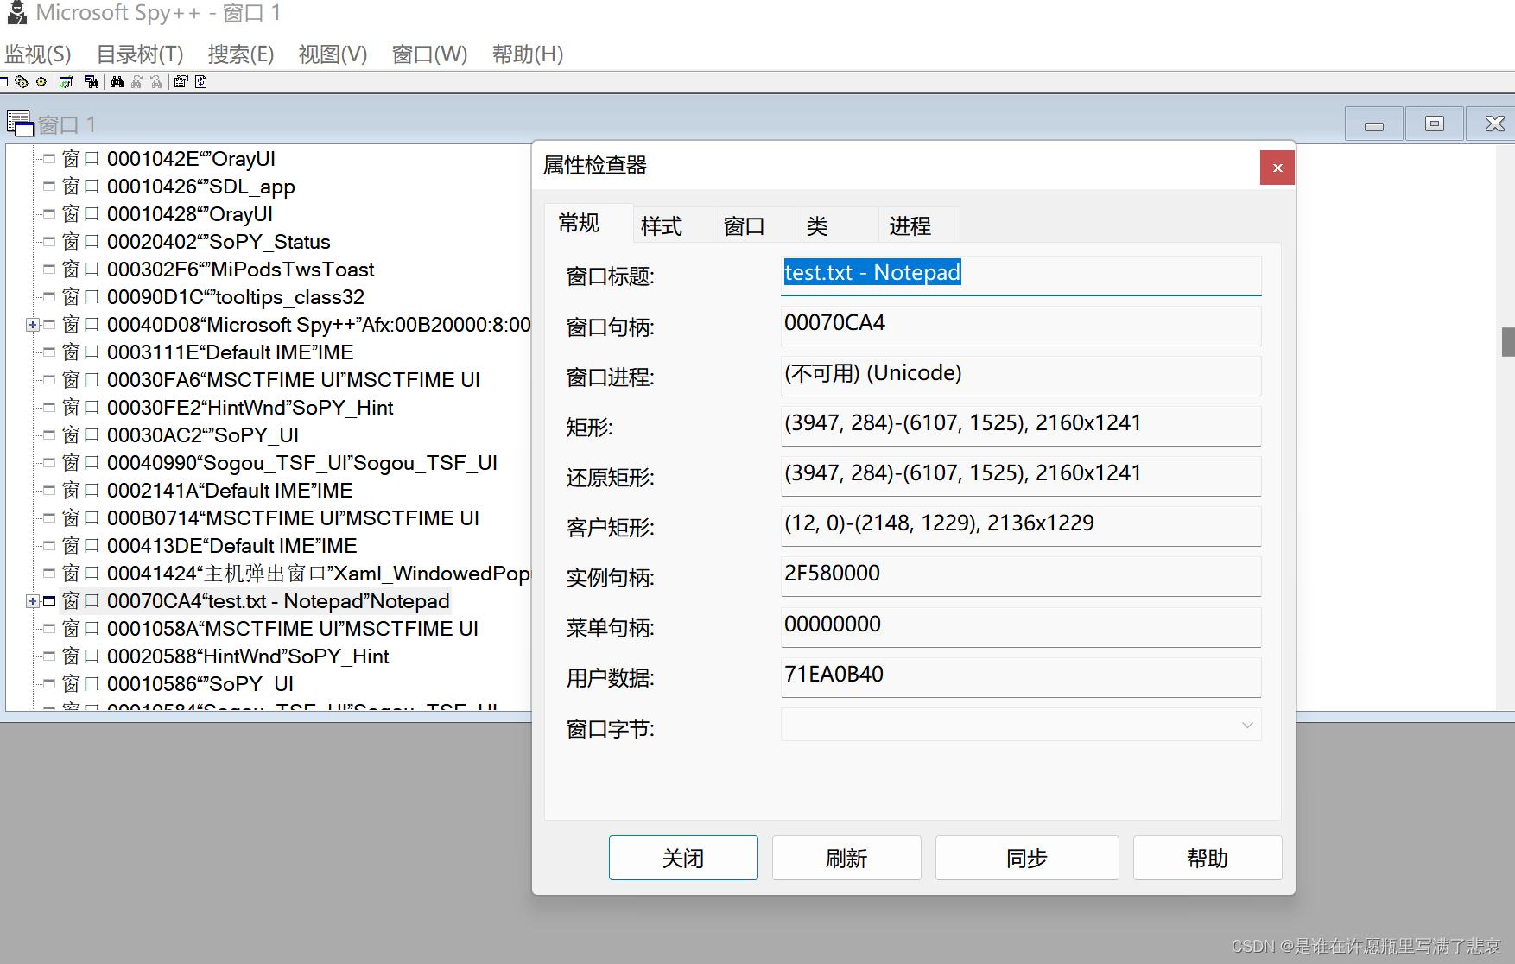The image size is (1515, 964).
Task: Select tree row 00030FA6 MSCTFIME UI
Action: [x=271, y=380]
